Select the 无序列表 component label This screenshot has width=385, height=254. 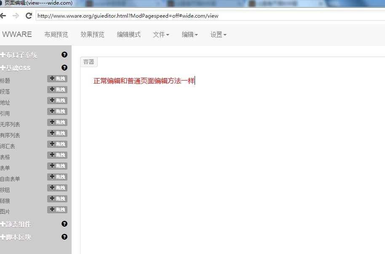coord(10,124)
